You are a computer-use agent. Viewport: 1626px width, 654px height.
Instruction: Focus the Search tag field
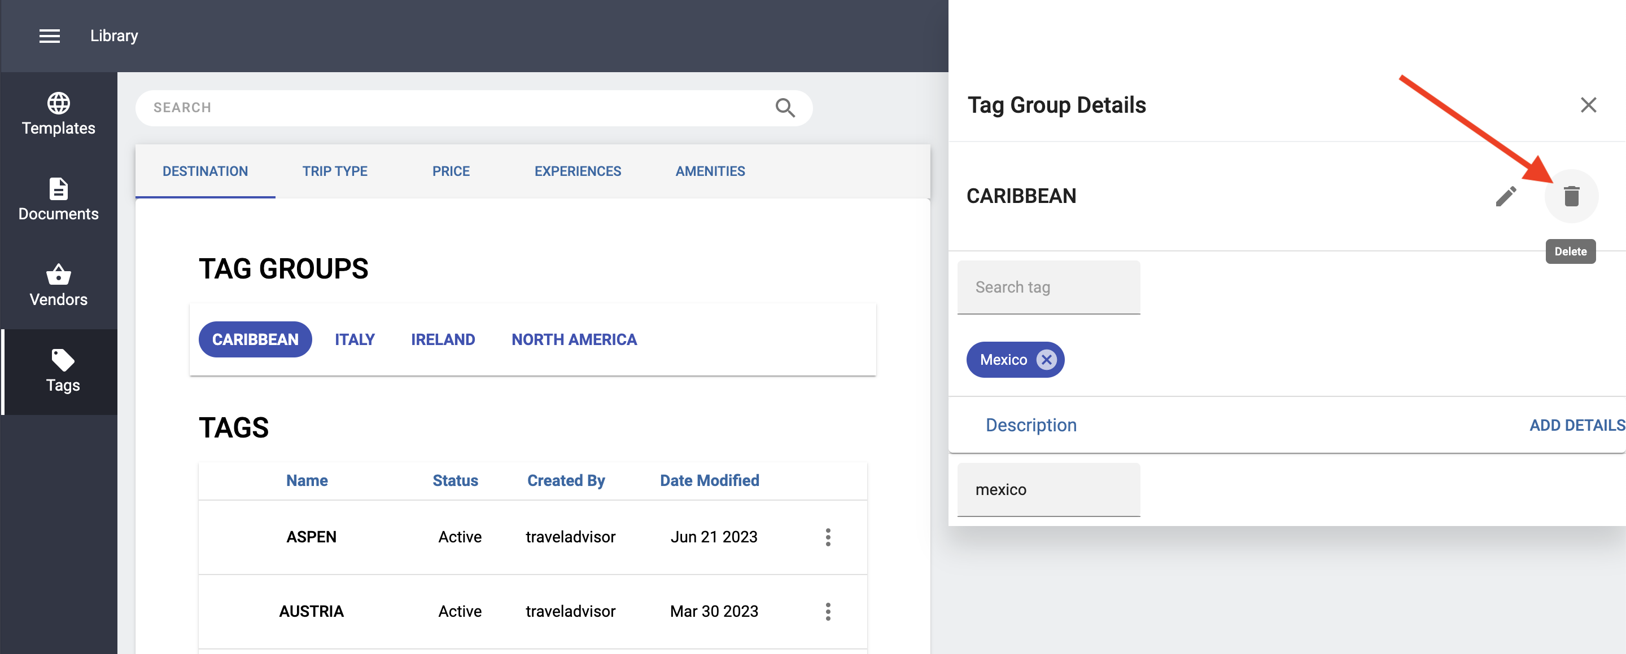tap(1048, 288)
